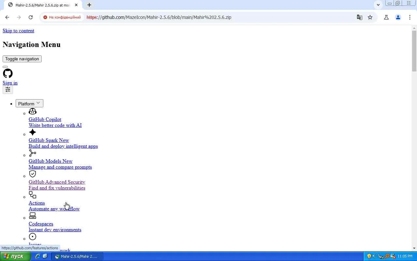Click the GitHub Octocat logo
Image resolution: width=417 pixels, height=261 pixels.
(x=8, y=73)
